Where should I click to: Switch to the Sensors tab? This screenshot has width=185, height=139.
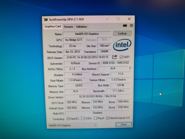(x=68, y=27)
